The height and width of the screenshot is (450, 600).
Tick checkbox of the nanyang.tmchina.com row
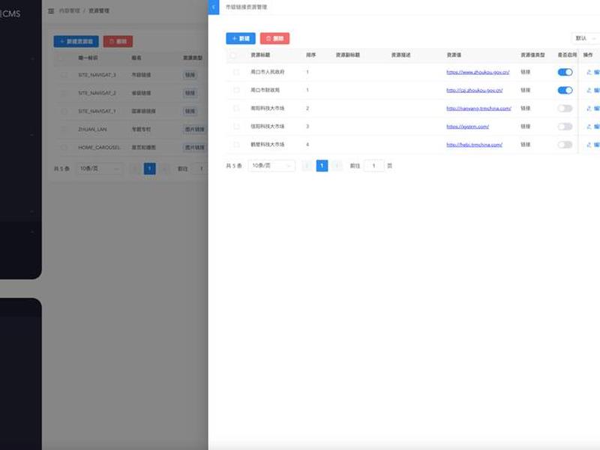click(236, 108)
